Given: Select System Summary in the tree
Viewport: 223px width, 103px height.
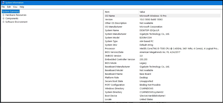Looking at the screenshot, I should 11,11.
